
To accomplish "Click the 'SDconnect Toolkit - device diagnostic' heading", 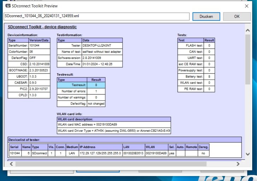I will click(42, 27).
